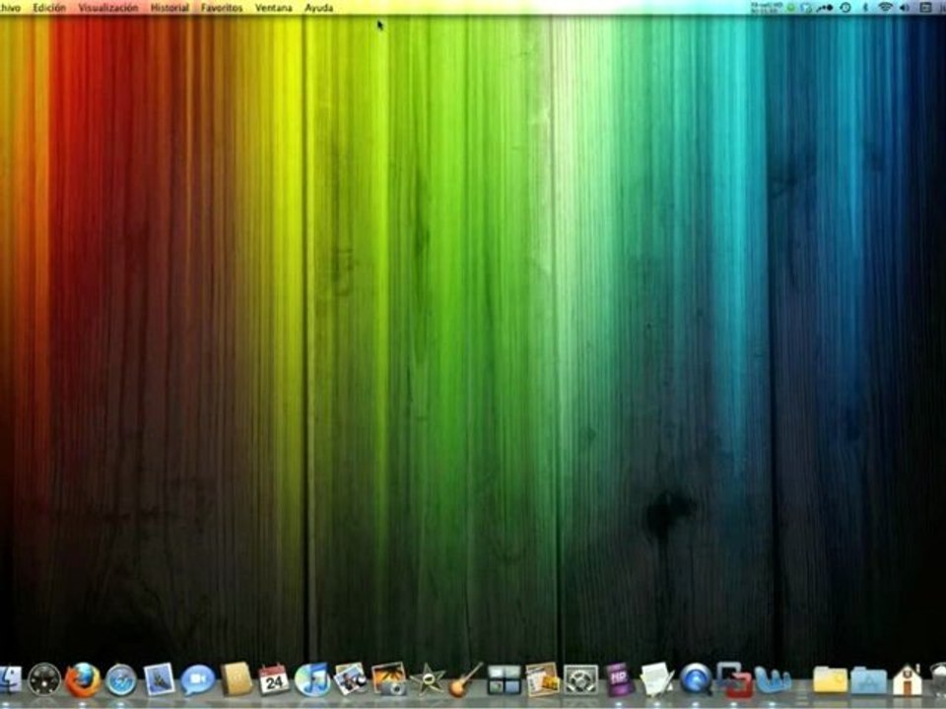Open the Home house icon in Dock
The height and width of the screenshot is (709, 946).
tap(907, 679)
